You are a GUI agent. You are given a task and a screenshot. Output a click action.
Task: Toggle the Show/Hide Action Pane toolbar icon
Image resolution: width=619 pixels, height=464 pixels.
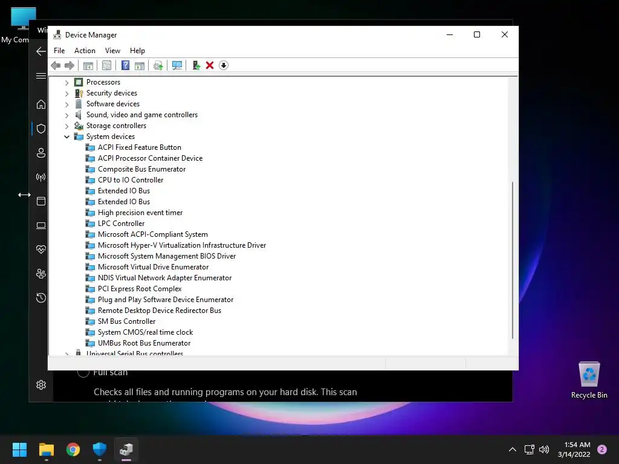point(140,65)
